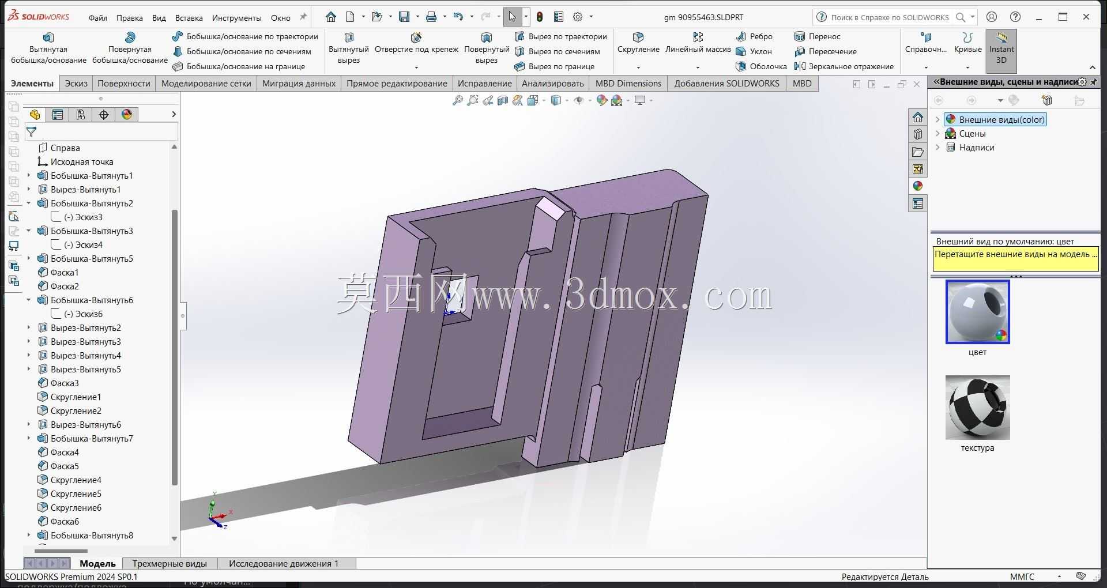Viewport: 1107px width, 588px height.
Task: Expand the Сцены node
Action: (x=937, y=133)
